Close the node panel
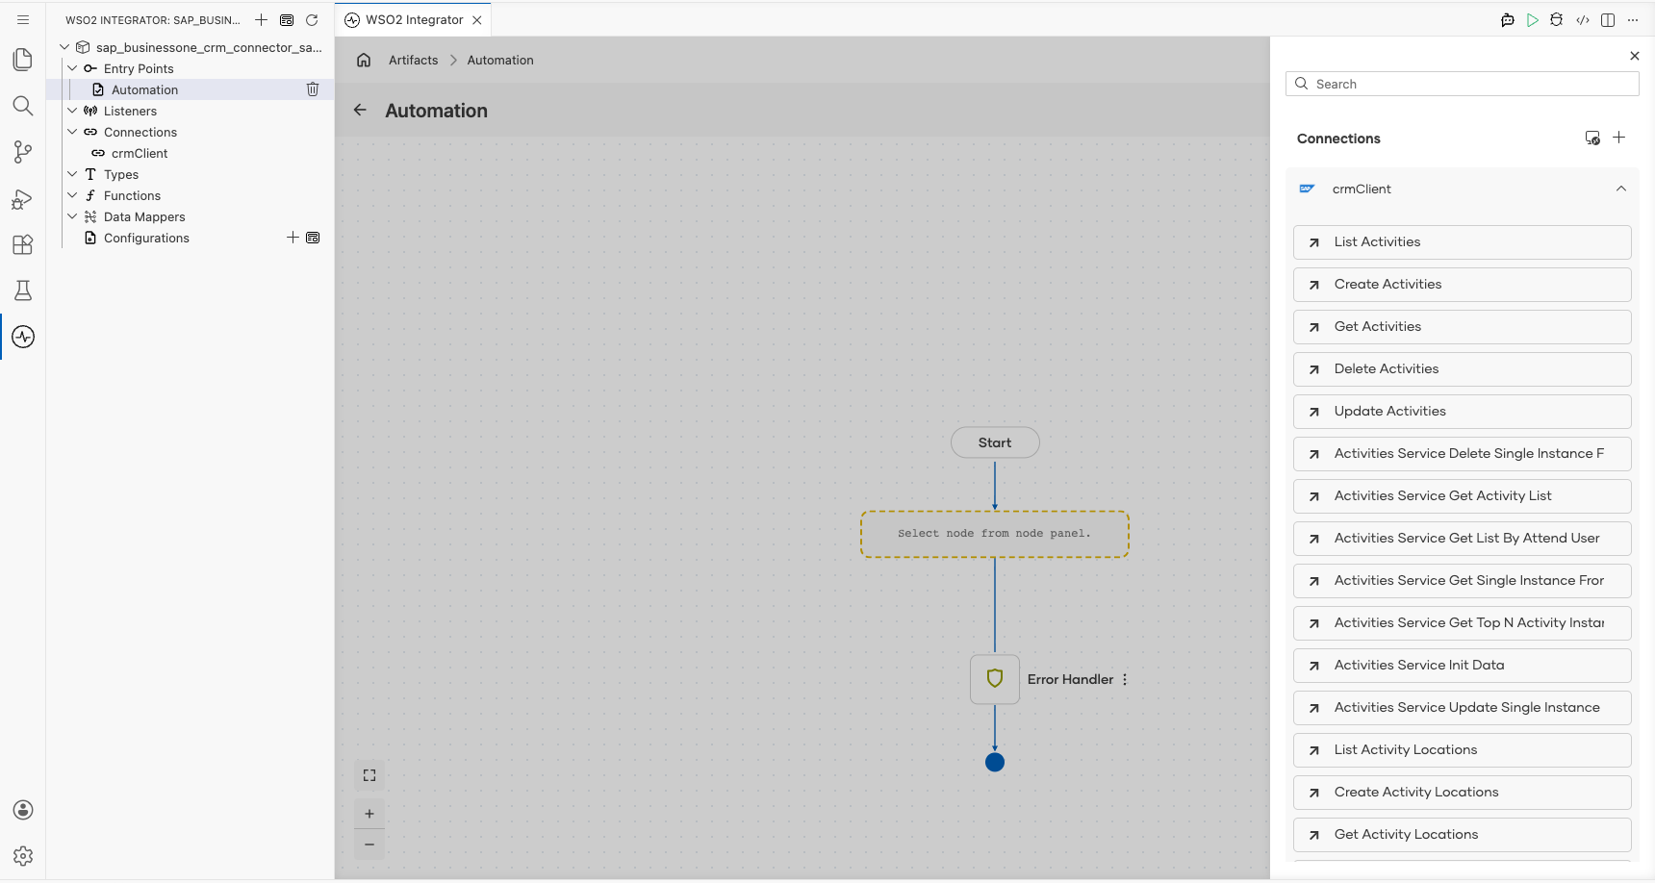1655x883 pixels. (1635, 56)
